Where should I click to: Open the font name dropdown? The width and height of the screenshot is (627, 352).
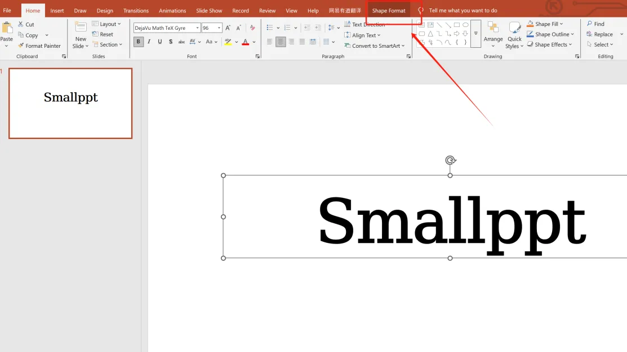click(197, 28)
